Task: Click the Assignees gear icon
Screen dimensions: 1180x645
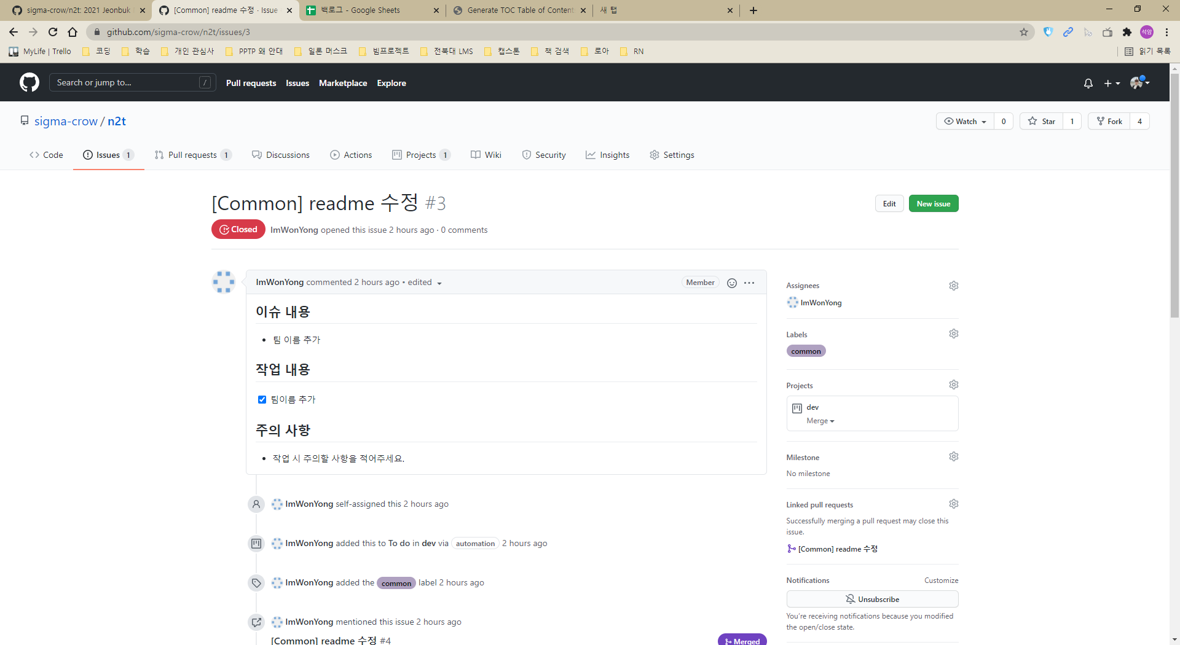Action: [x=953, y=286]
